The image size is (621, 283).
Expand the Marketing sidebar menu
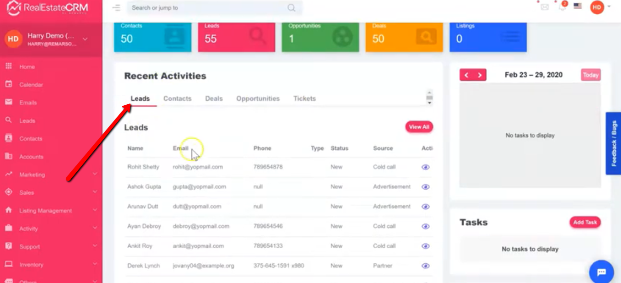coord(51,175)
